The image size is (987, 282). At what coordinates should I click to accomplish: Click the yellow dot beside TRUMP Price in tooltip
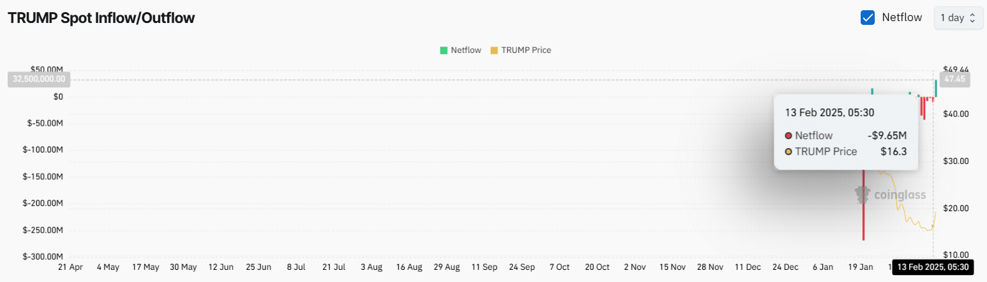(x=789, y=151)
